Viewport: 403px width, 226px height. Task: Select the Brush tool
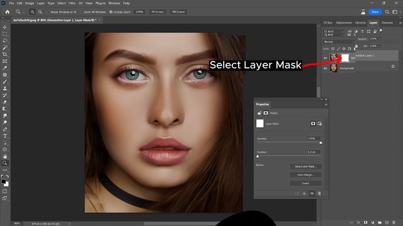point(4,82)
